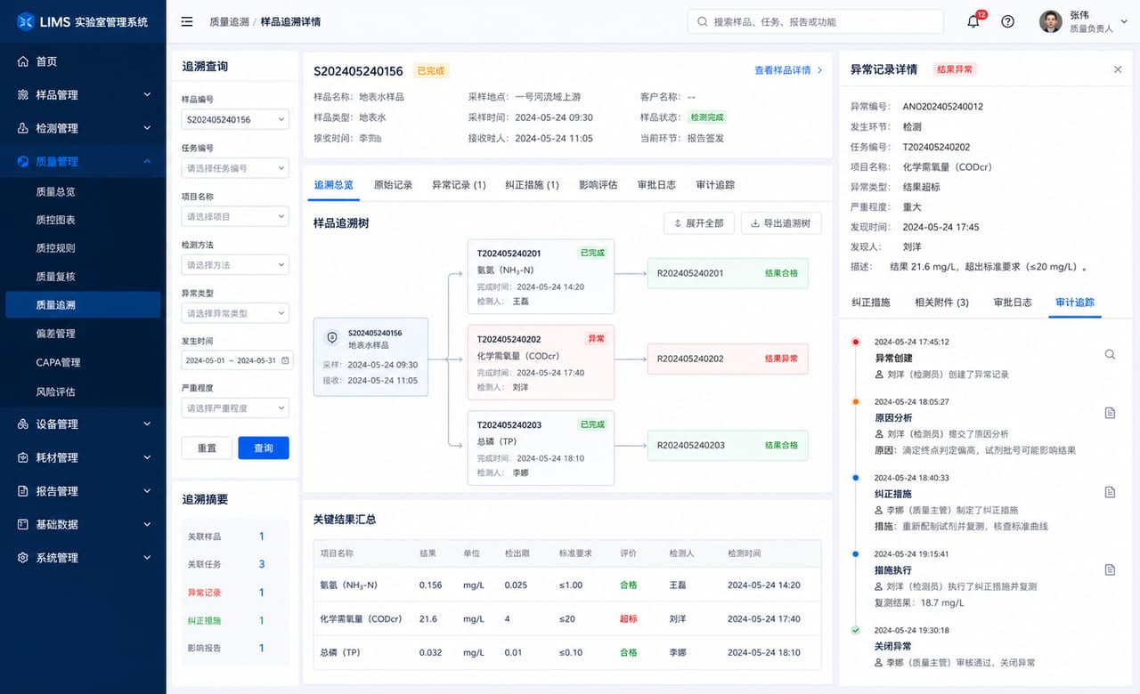Open the document icon beside 原因分析
1140x694 pixels.
pos(1110,413)
